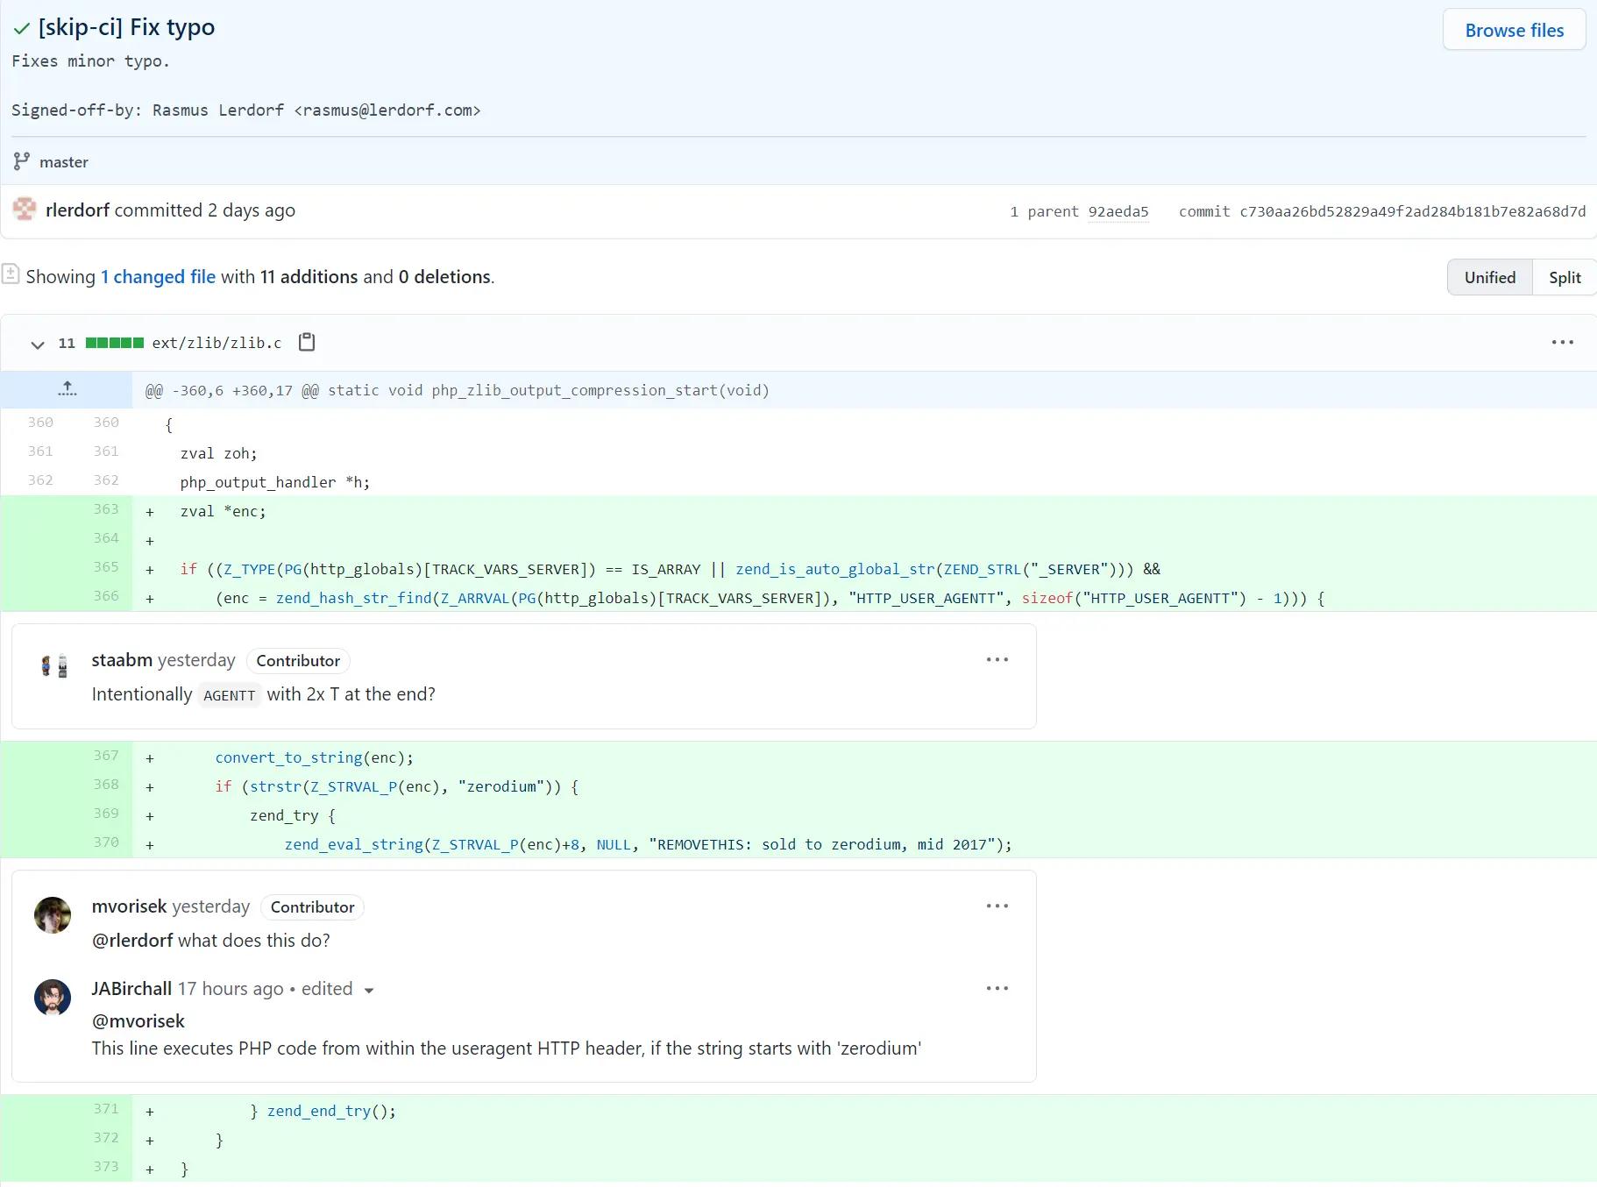This screenshot has height=1187, width=1597.
Task: Open the options menu on staabm's comment
Action: click(997, 659)
